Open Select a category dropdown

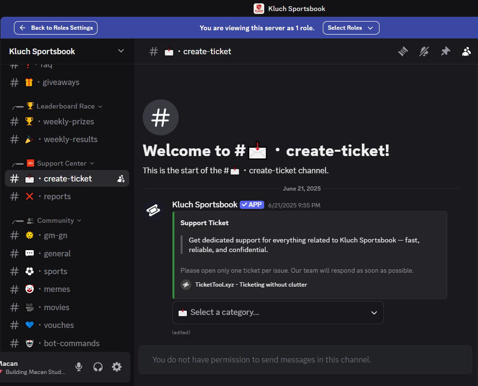(x=278, y=313)
